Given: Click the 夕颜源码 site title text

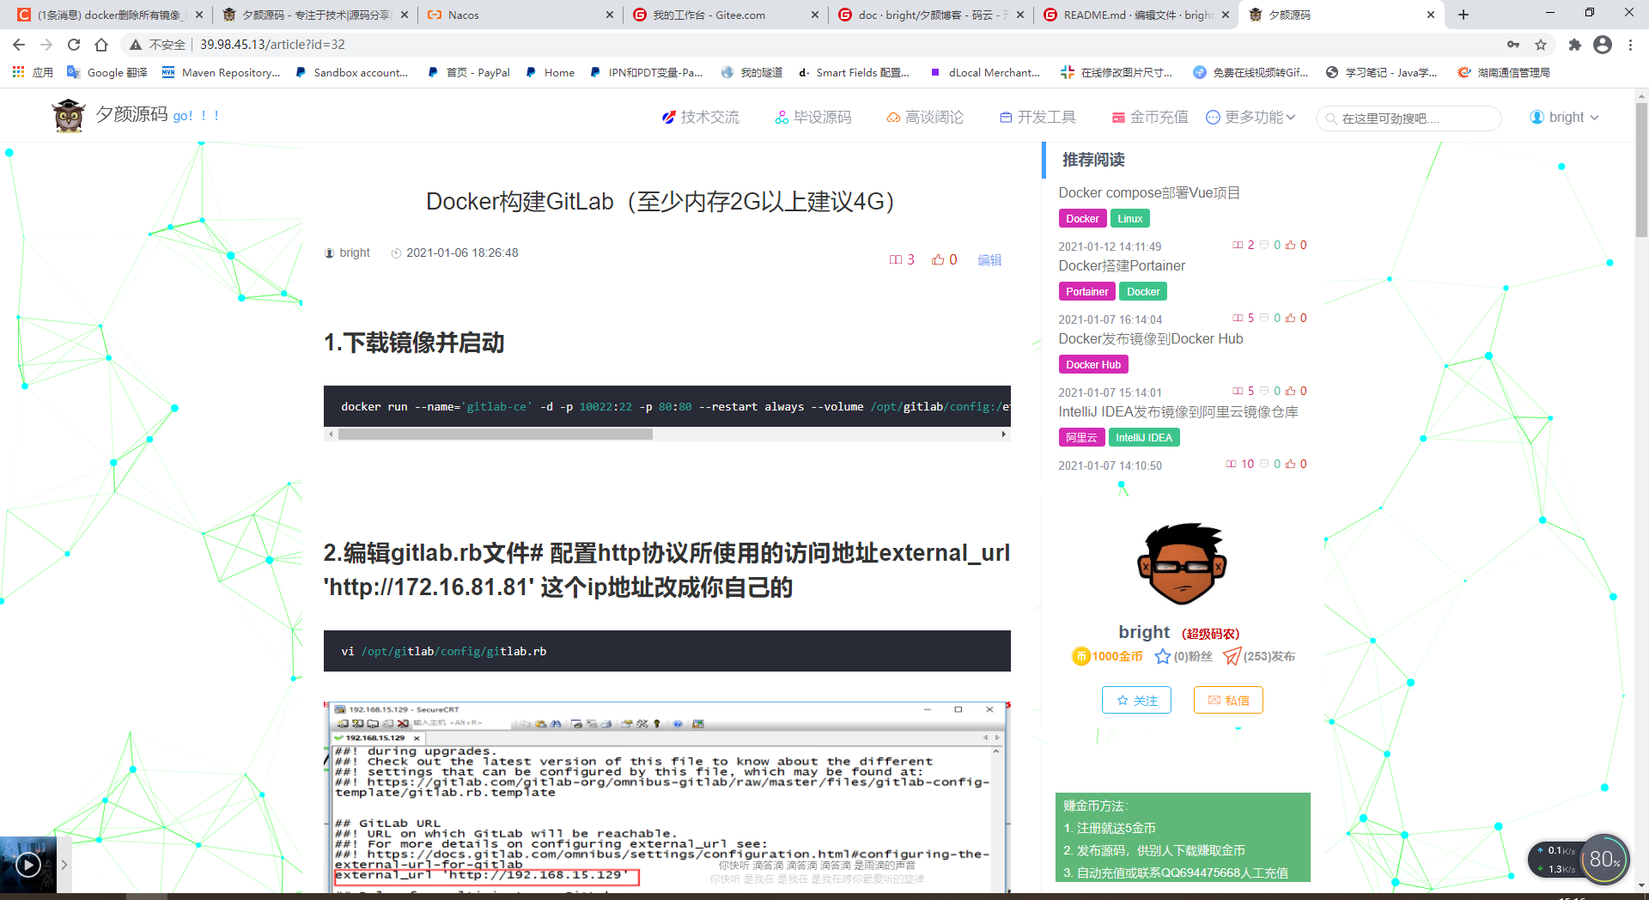Looking at the screenshot, I should pos(131,114).
